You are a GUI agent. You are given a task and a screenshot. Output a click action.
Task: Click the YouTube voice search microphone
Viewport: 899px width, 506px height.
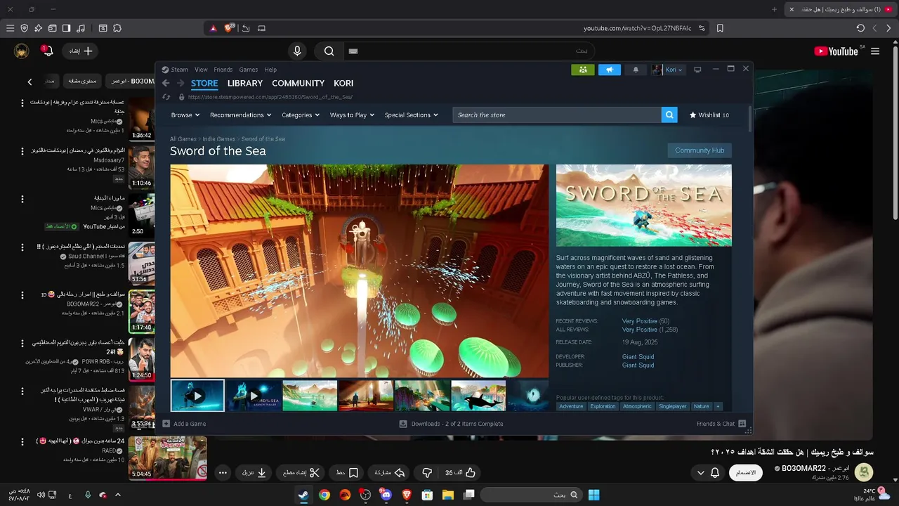297,51
